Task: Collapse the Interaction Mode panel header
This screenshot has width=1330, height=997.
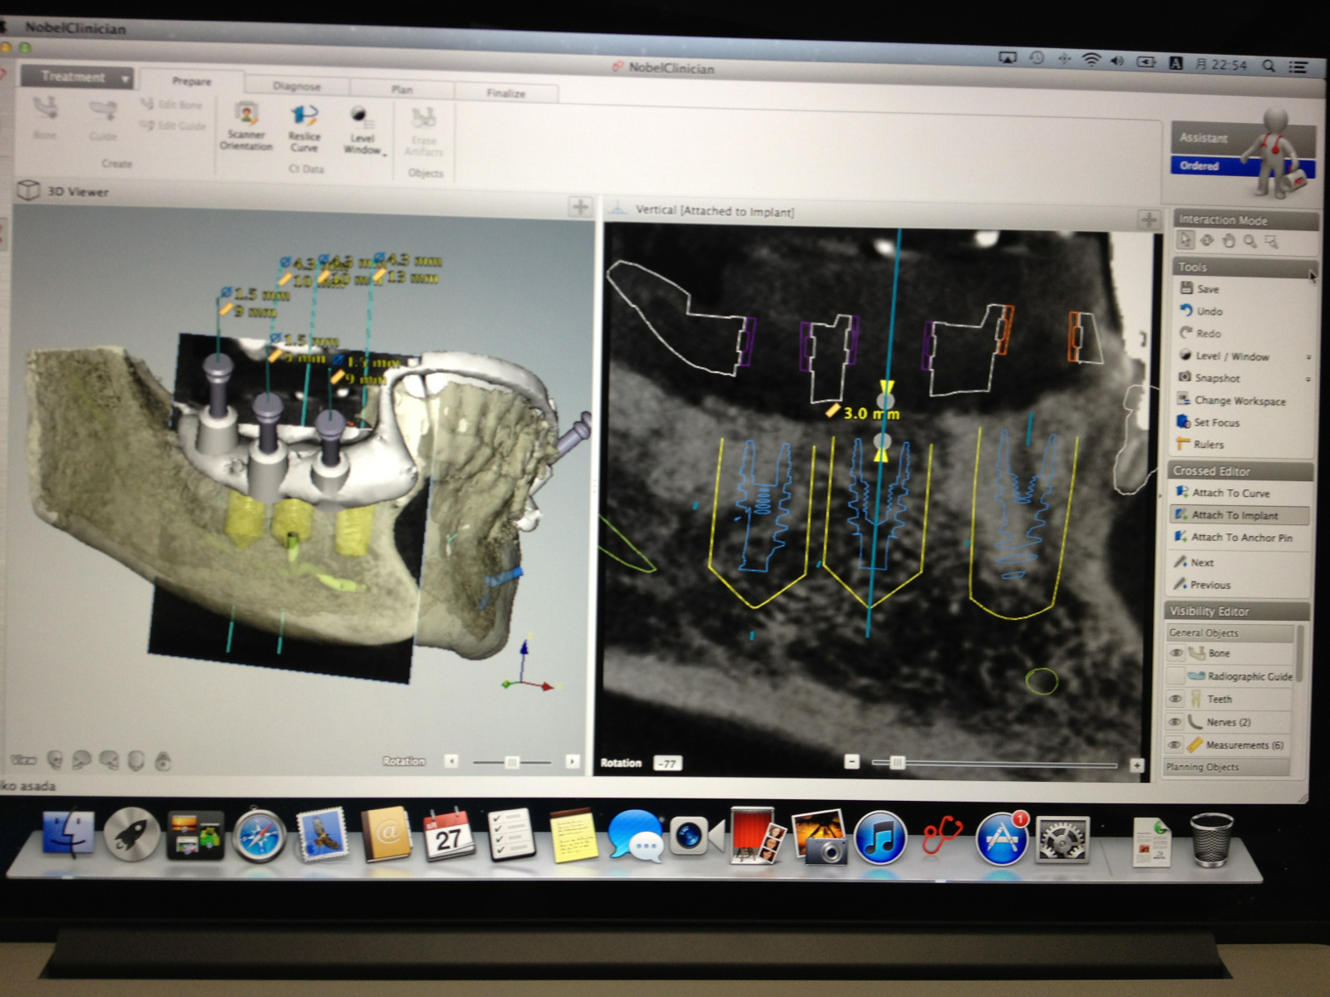Action: [1246, 220]
